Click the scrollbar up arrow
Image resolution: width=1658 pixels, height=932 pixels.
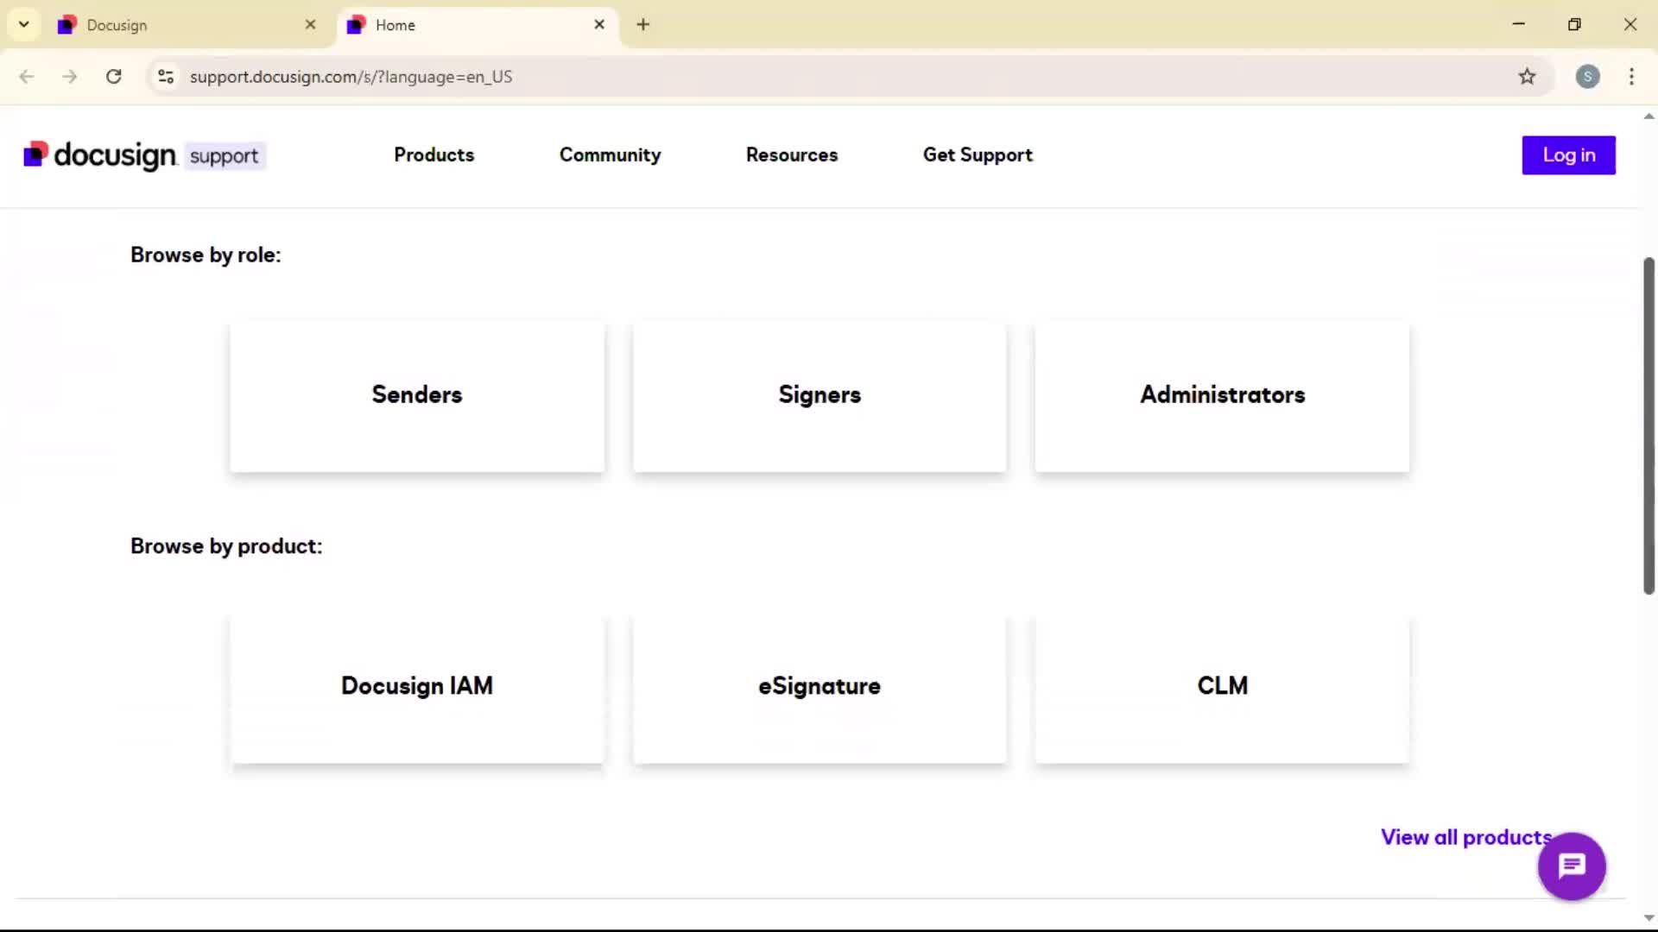1649,116
